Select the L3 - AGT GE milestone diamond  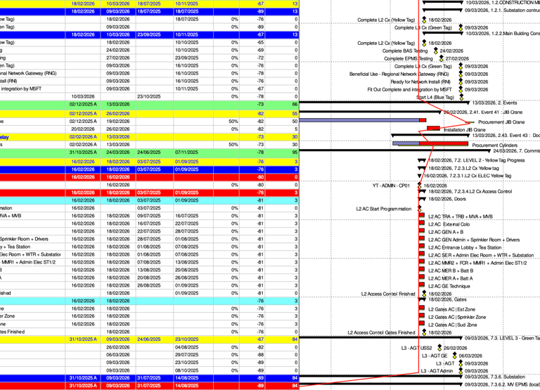(x=455, y=356)
